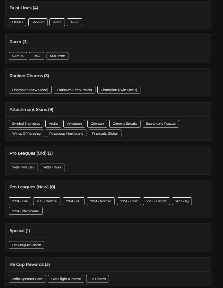Click the OTs-03 tag

(x=17, y=22)
